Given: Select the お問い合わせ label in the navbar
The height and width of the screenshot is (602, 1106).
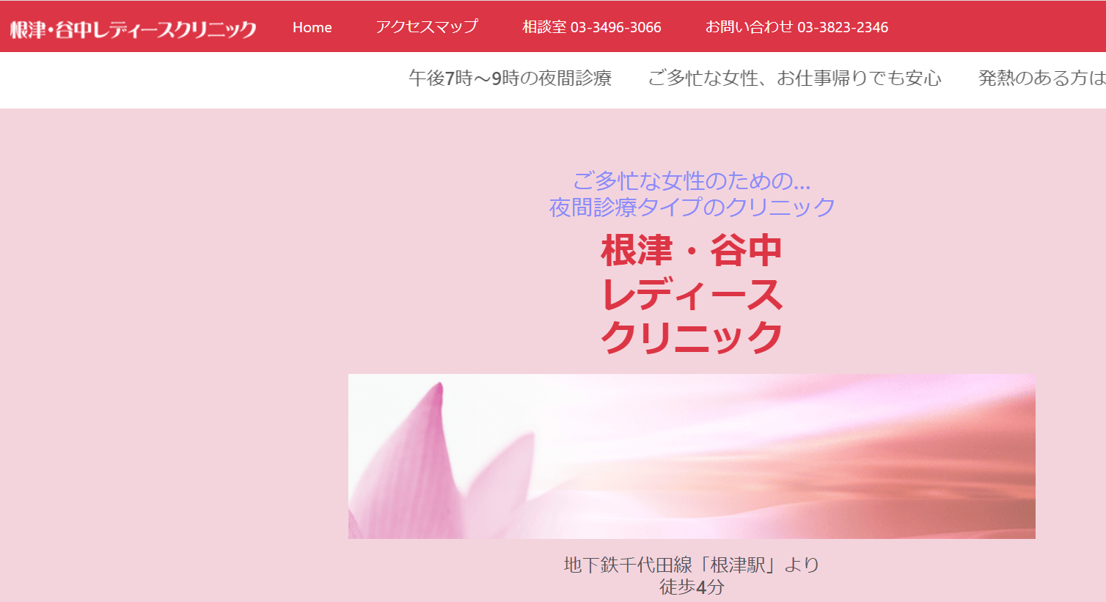Looking at the screenshot, I should tap(749, 27).
